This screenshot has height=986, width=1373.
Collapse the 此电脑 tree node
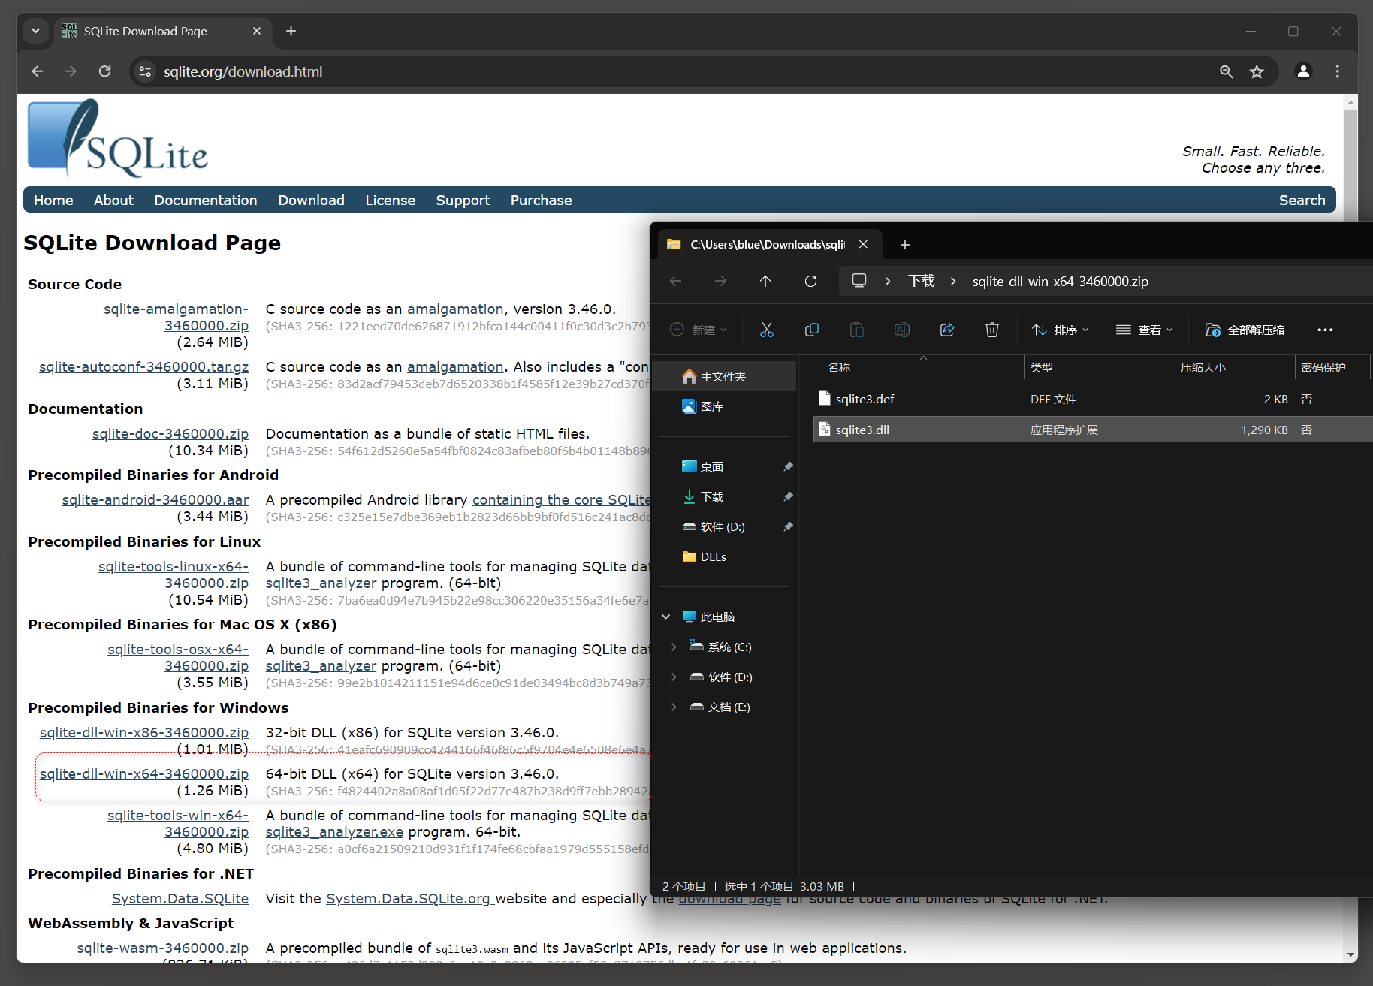click(665, 617)
